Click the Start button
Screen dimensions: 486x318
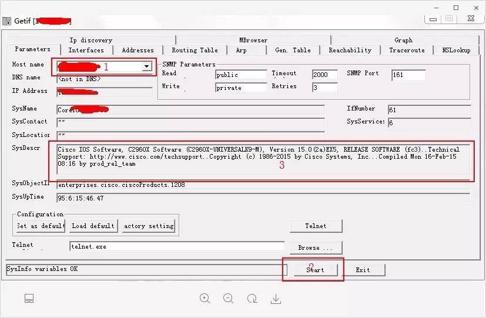(315, 270)
